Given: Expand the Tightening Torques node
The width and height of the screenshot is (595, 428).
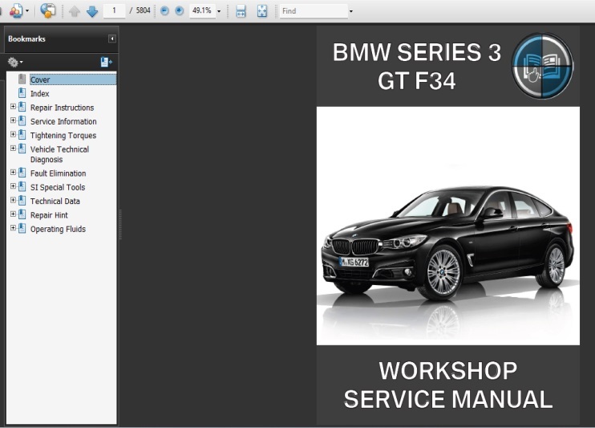Looking at the screenshot, I should [13, 135].
